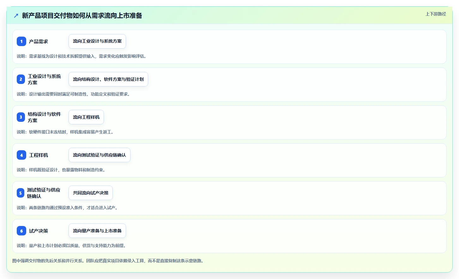The width and height of the screenshot is (459, 279).
Task: Click the 产品需求 step heading
Action: (39, 41)
